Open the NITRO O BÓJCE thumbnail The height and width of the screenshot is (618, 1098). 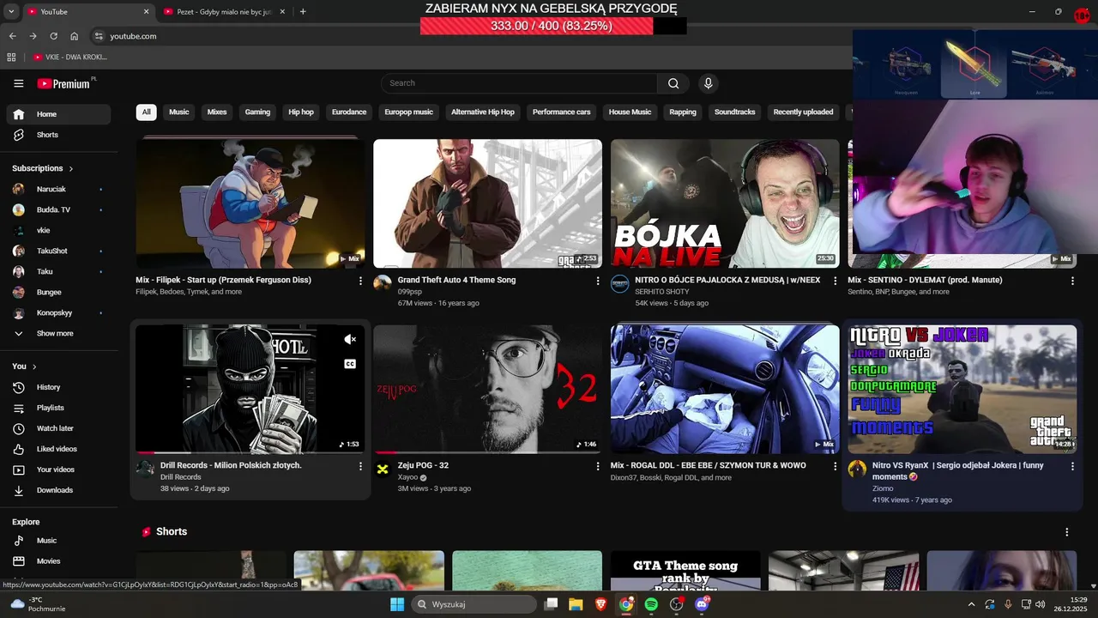pos(725,203)
